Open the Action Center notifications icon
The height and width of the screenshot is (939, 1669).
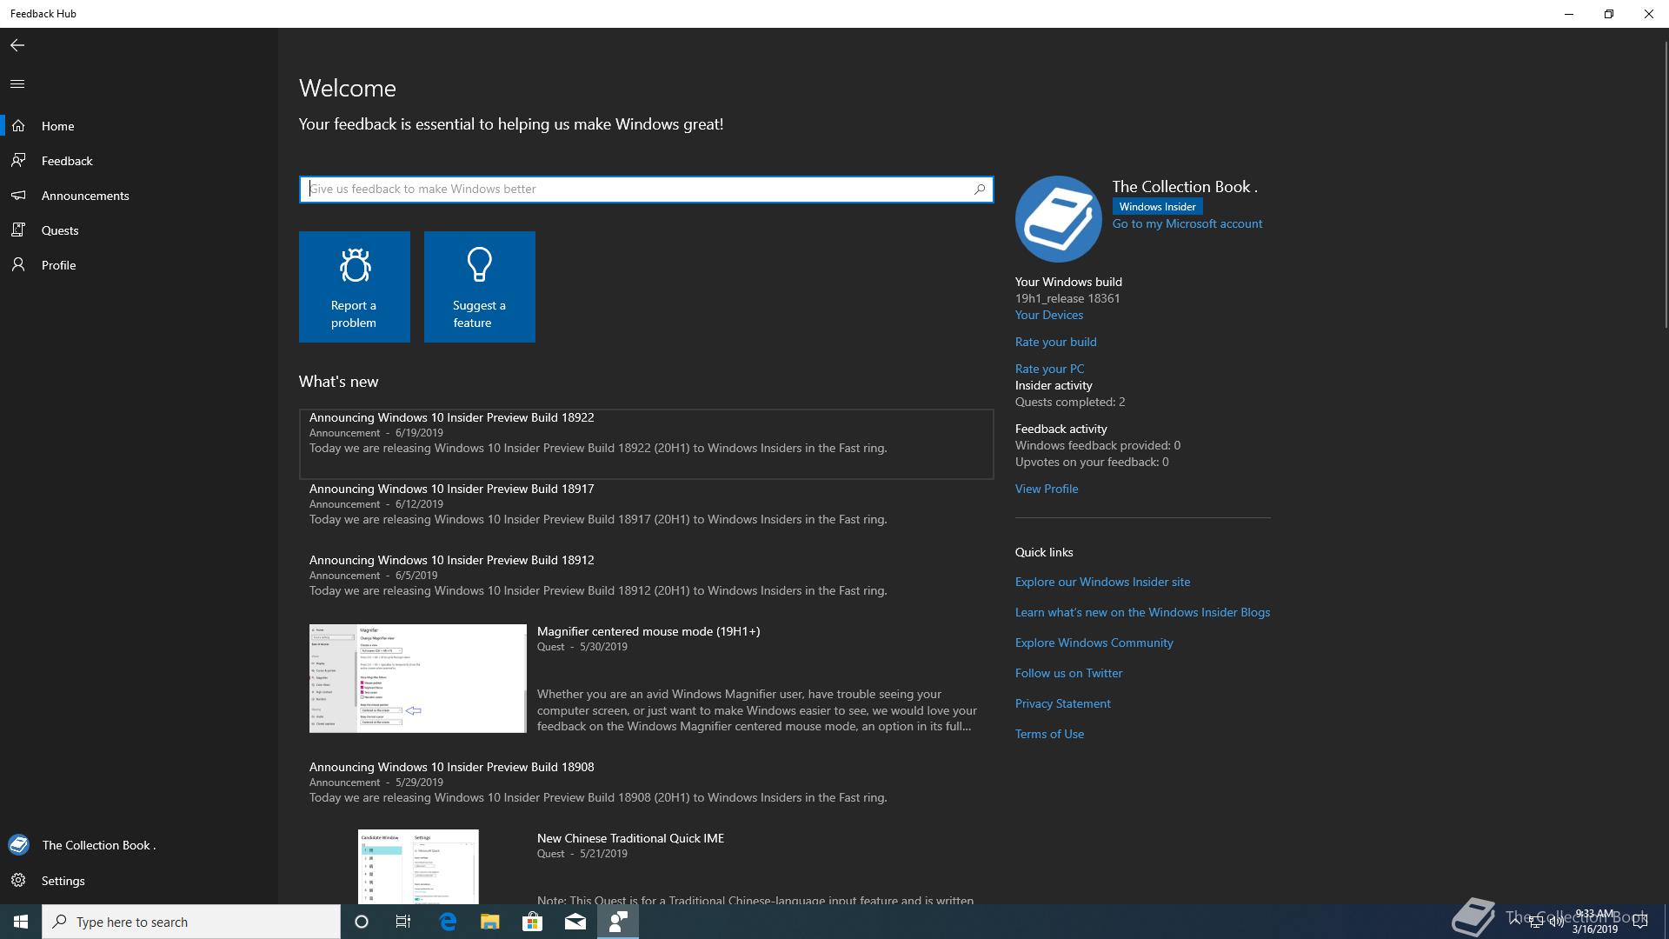point(1640,922)
